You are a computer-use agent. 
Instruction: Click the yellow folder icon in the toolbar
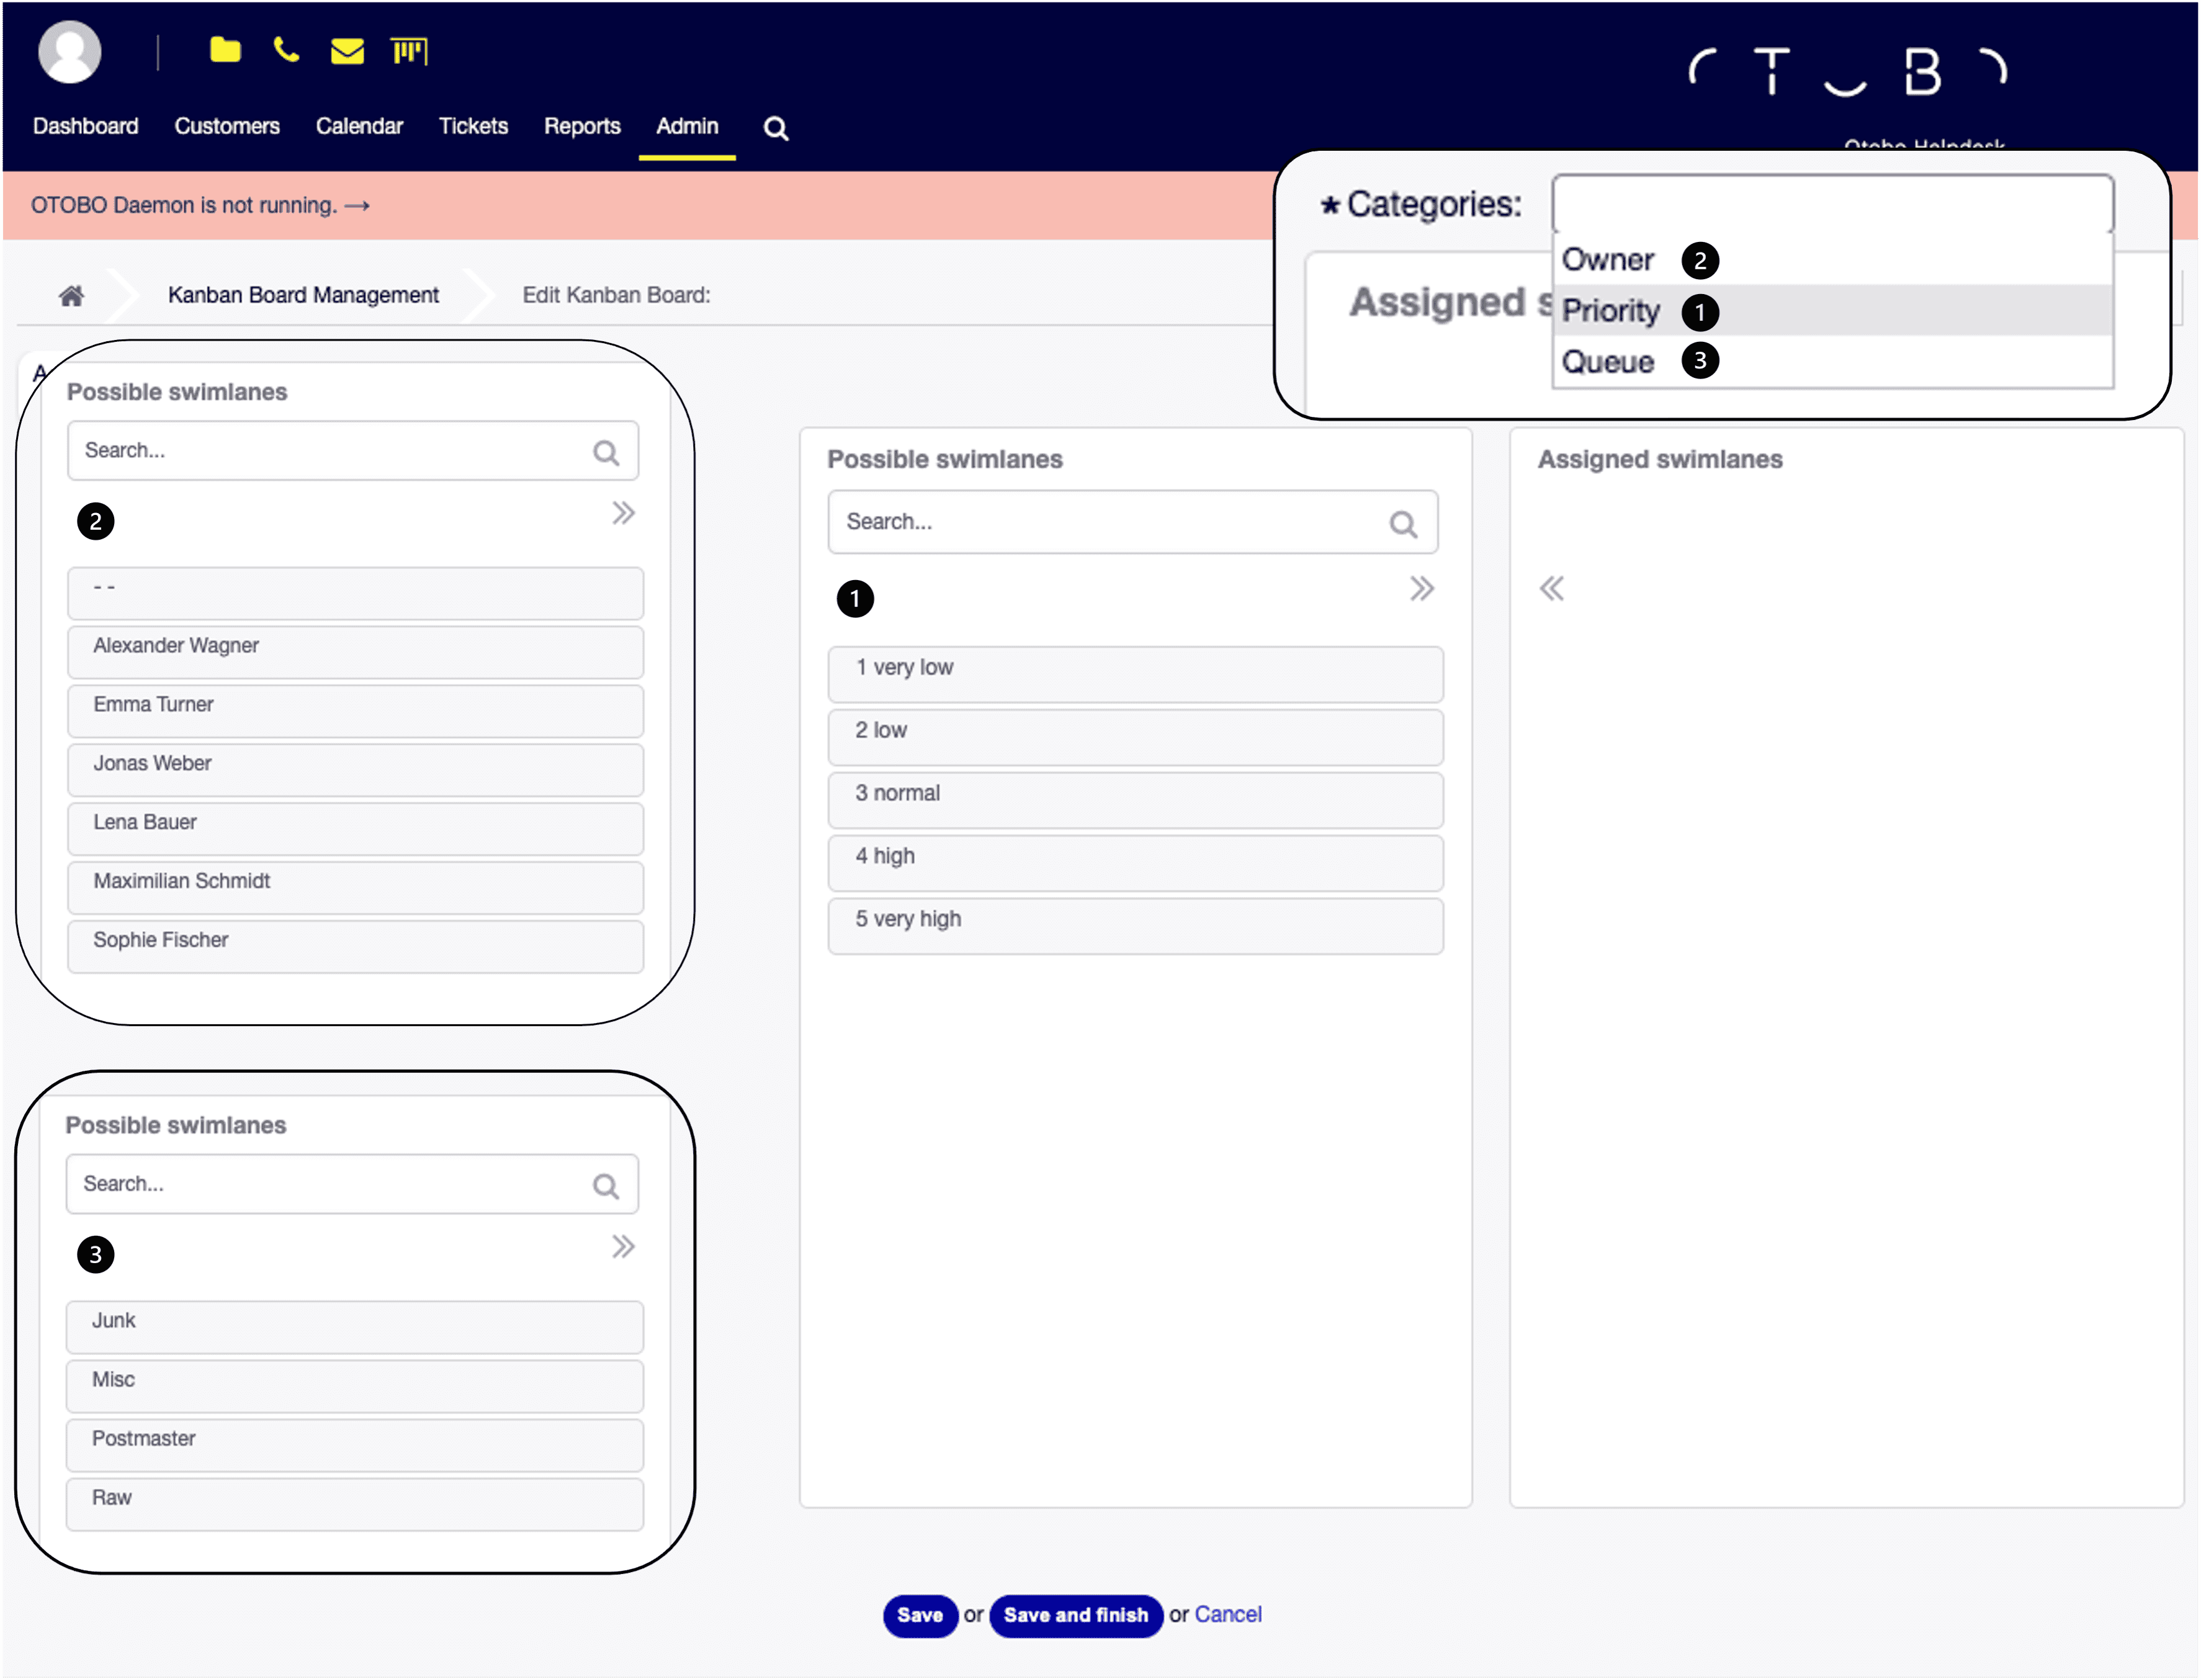pyautogui.click(x=225, y=50)
